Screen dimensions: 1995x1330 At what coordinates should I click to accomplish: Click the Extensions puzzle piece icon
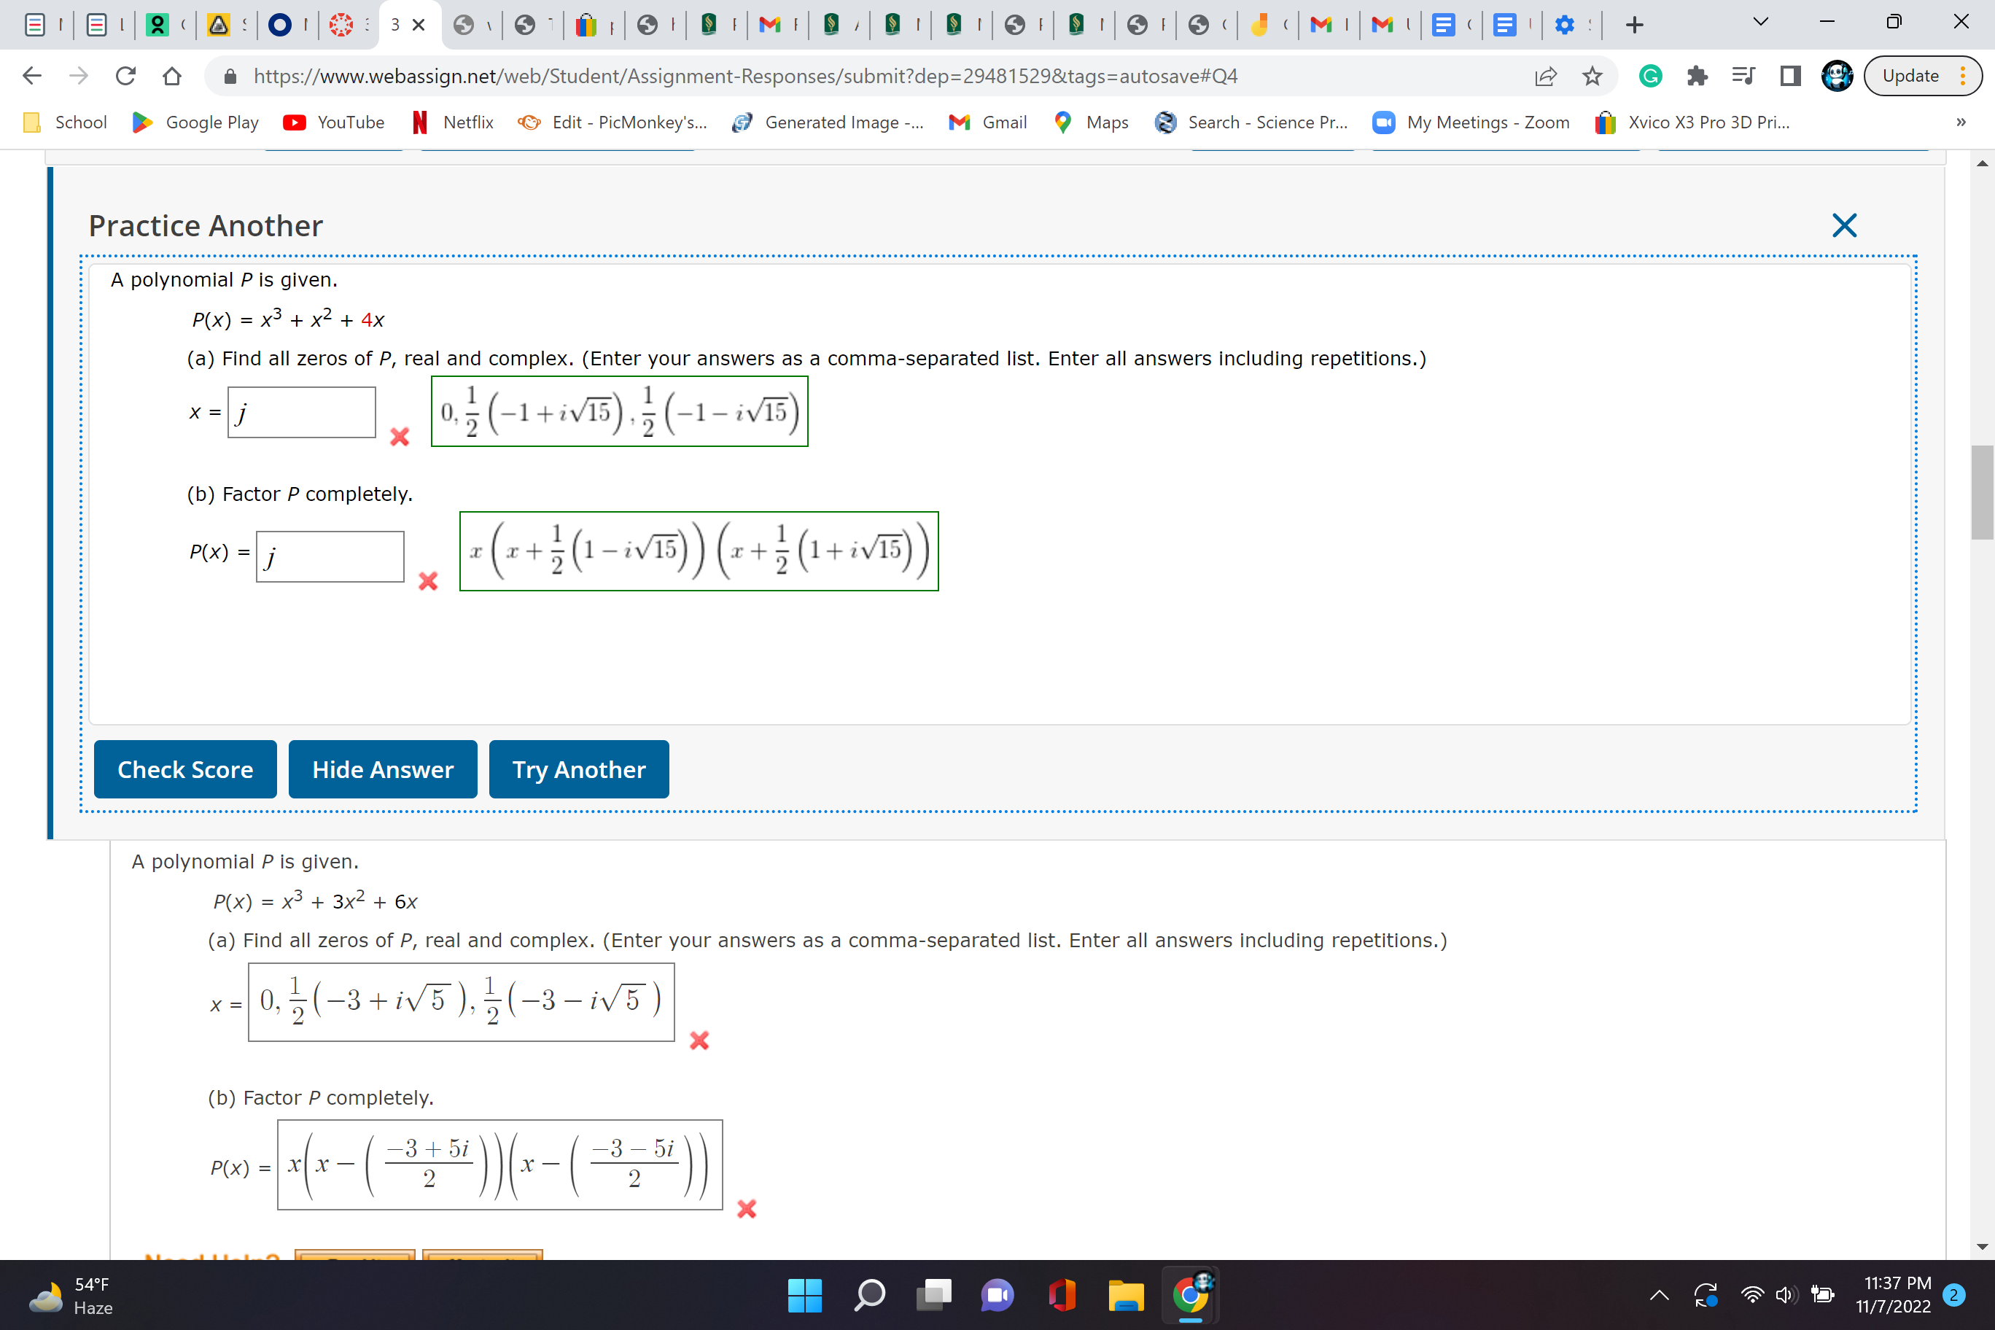(1697, 76)
